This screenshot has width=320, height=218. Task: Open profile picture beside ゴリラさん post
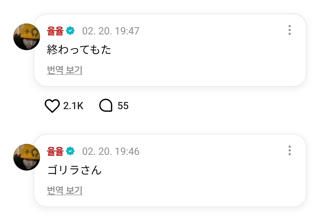tap(27, 157)
